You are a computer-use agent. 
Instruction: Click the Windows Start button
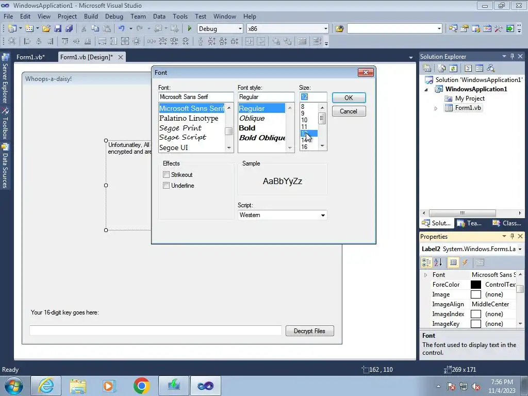pos(13,386)
